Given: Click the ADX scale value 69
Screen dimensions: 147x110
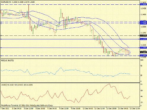Looking at the screenshot, I should click(141, 90).
